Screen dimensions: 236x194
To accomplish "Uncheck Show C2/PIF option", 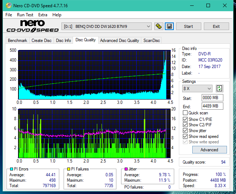I will point(185,125).
